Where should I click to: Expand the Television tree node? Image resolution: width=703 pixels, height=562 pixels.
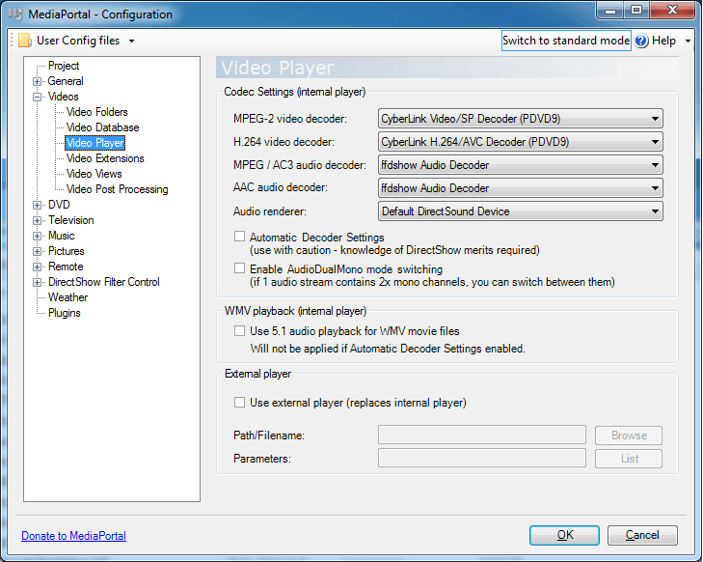(x=38, y=220)
